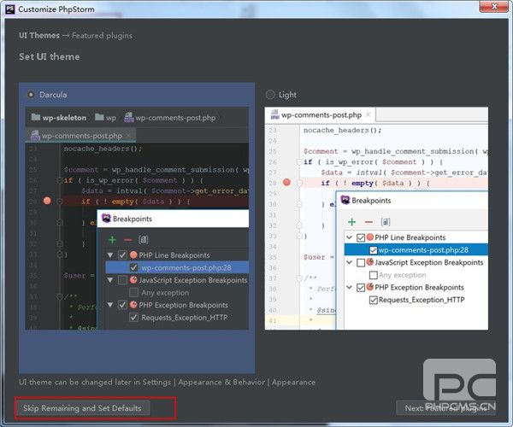Click red minus remove icon in Darcula preview
This screenshot has width=513, height=427.
(x=128, y=240)
